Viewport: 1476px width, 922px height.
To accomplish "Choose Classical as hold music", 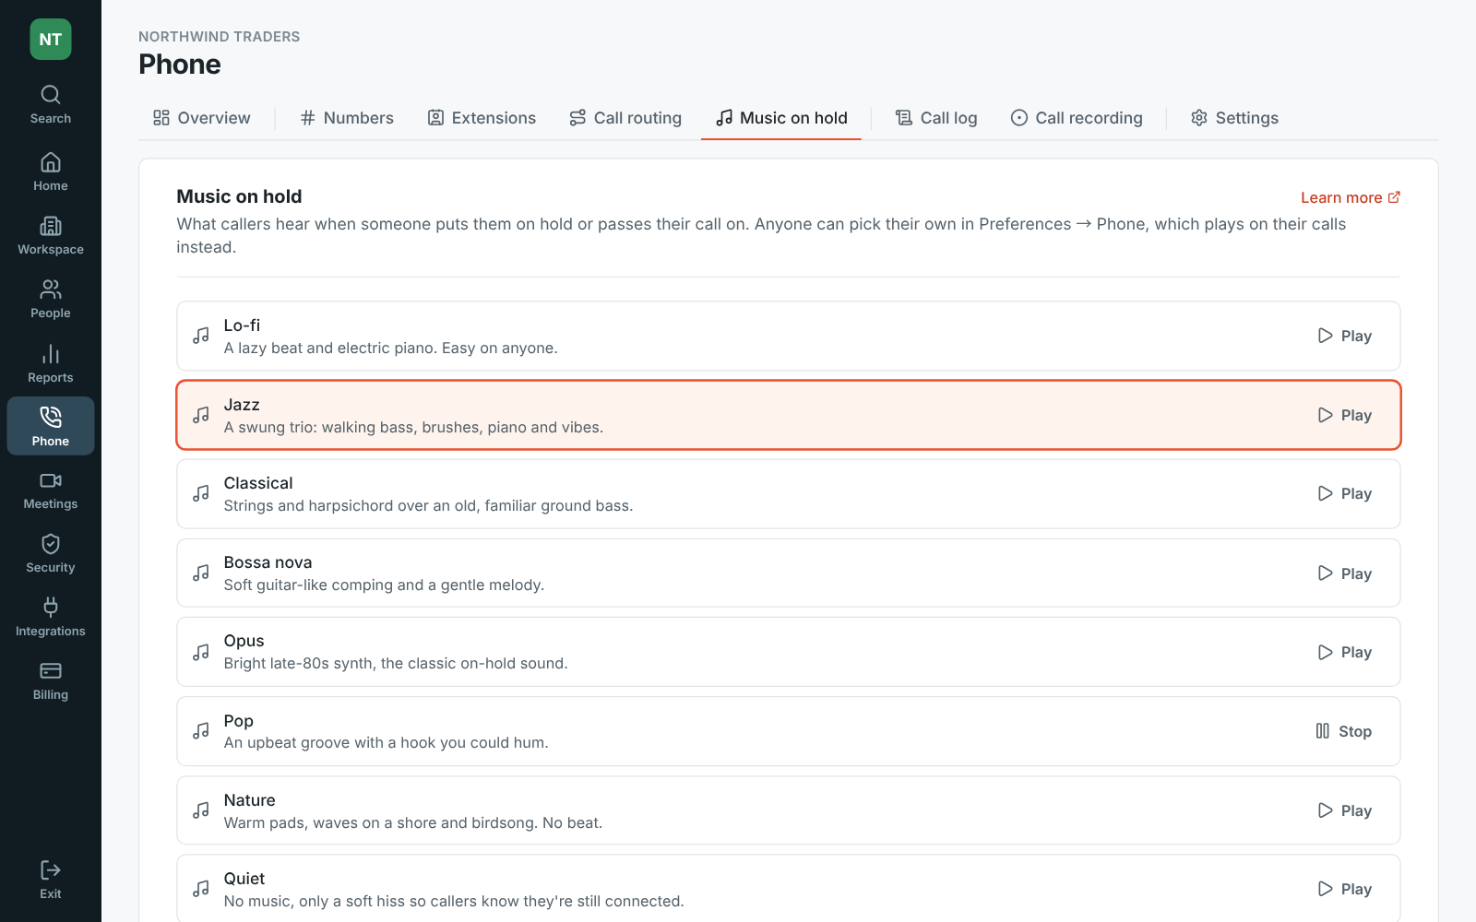I will (x=789, y=493).
